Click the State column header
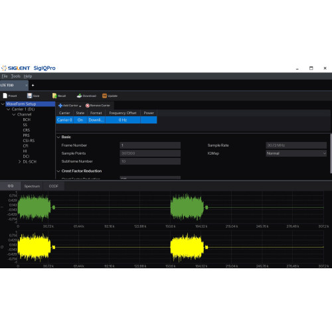332x332 pixels. pyautogui.click(x=80, y=113)
